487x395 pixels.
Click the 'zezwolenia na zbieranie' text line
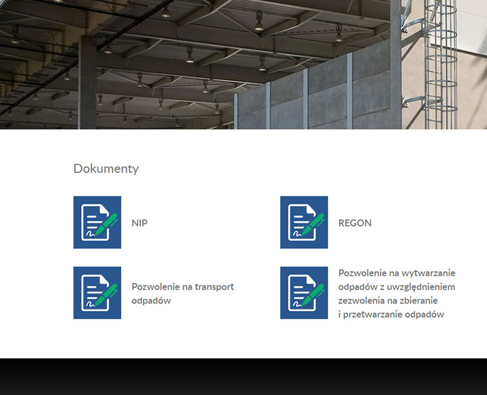click(388, 300)
